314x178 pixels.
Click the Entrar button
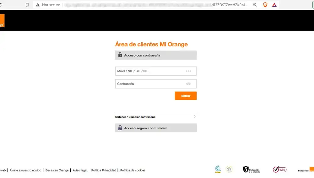pos(186,96)
